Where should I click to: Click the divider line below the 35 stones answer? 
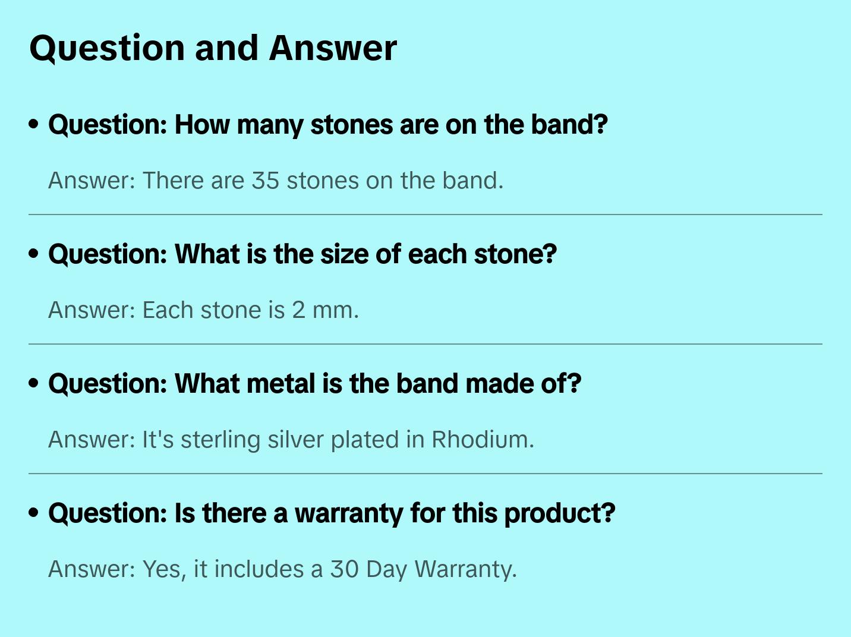(425, 215)
